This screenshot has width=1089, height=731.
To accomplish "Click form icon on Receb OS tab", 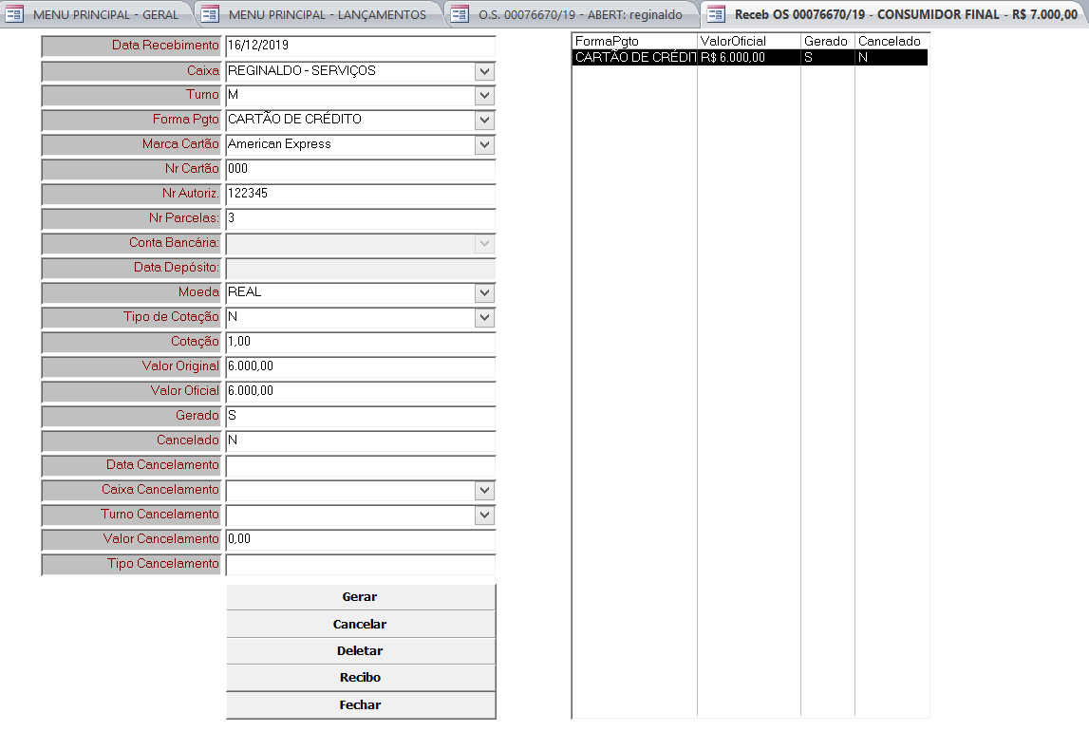I will pos(717,14).
